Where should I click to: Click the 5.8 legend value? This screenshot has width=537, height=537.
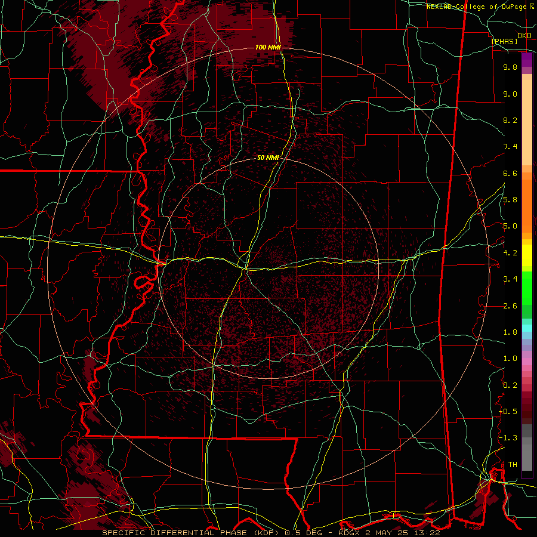coord(510,200)
